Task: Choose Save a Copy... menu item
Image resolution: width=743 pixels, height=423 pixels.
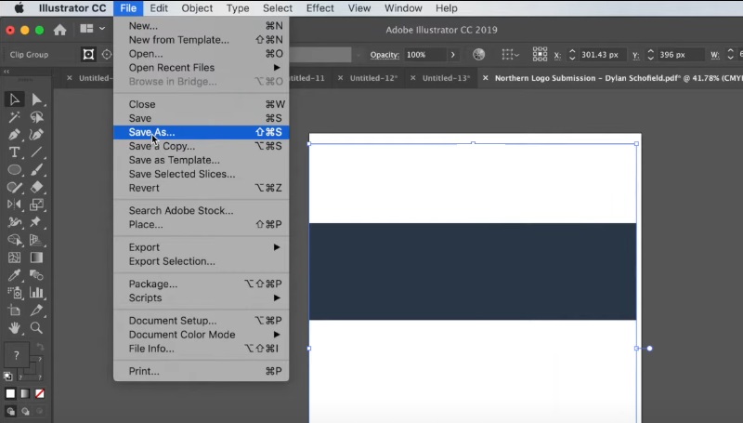Action: (201, 146)
